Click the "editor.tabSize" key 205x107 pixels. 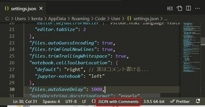click(x=56, y=30)
